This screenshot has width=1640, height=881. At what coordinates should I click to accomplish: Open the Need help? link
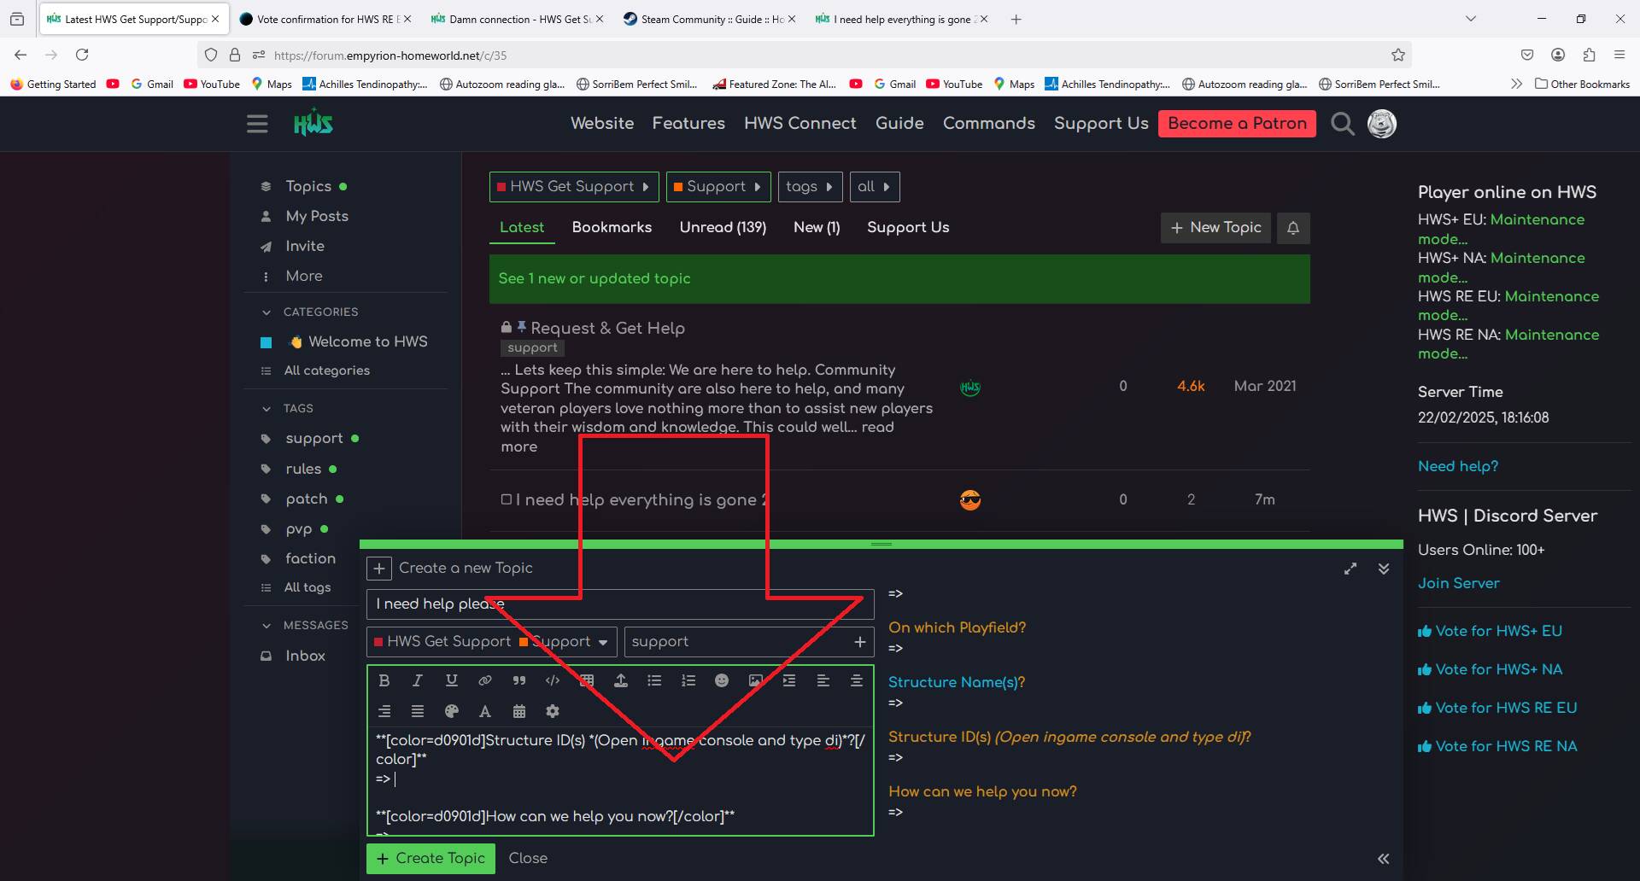pos(1457,467)
